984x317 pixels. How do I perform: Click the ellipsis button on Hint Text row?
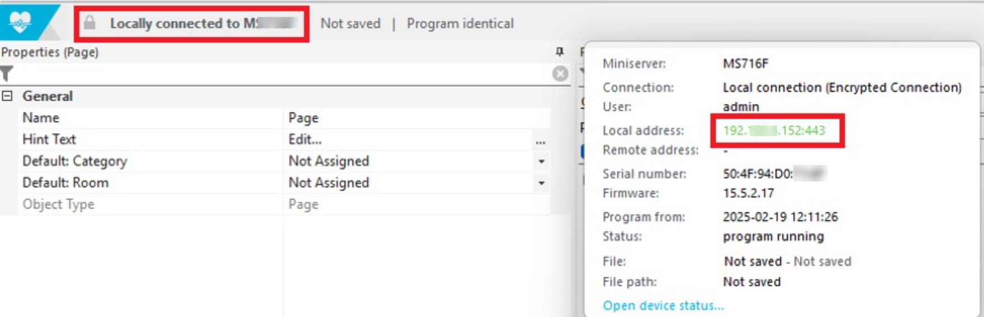click(x=540, y=140)
